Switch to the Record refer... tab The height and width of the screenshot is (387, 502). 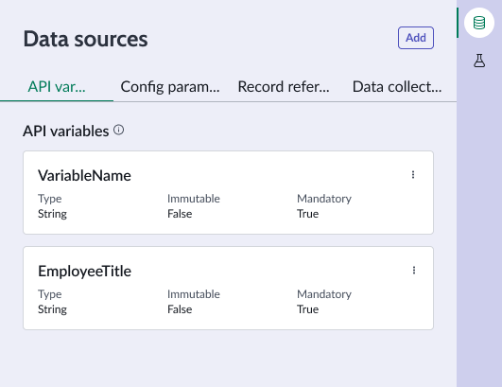tap(284, 87)
